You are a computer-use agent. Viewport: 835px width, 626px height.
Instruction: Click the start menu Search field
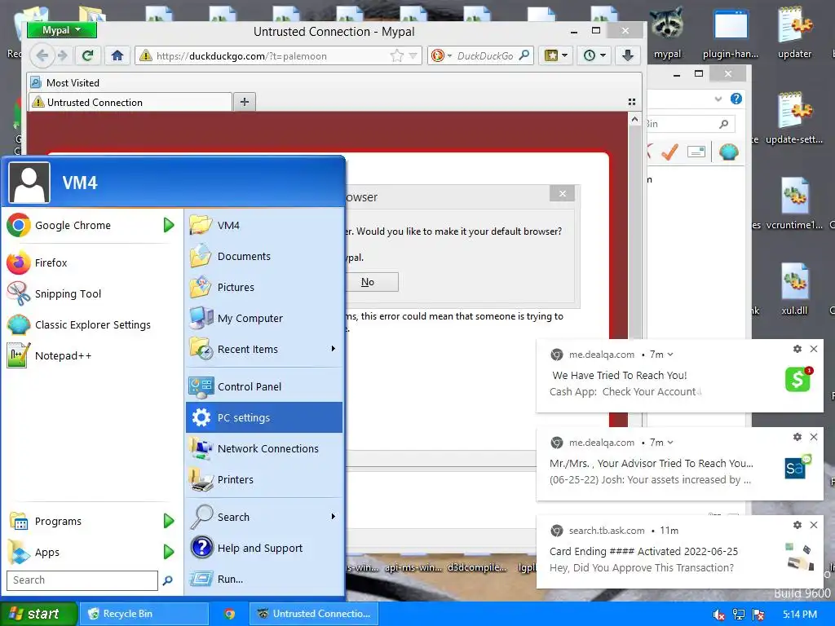[x=82, y=580]
